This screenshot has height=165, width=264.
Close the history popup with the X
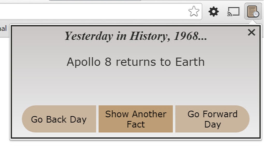pyautogui.click(x=251, y=32)
